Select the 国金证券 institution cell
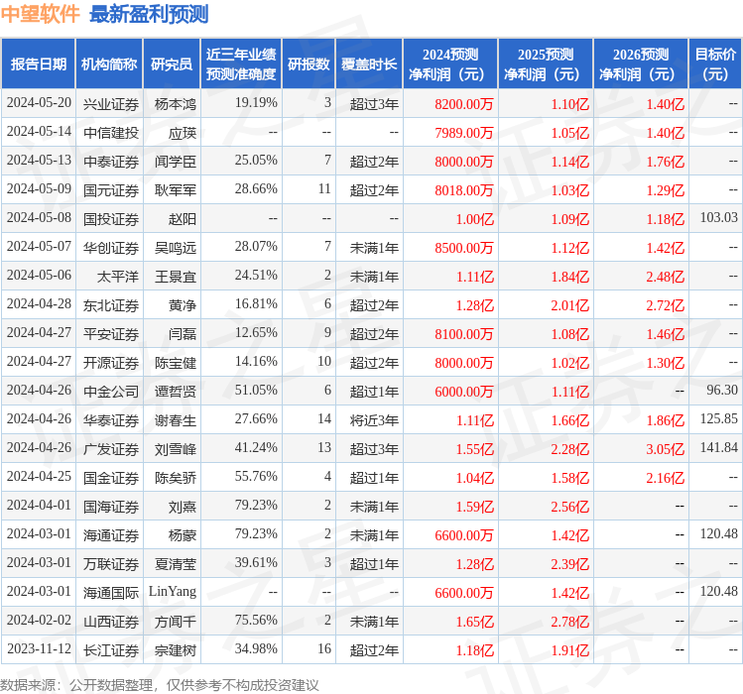This screenshot has height=694, width=743. point(111,478)
